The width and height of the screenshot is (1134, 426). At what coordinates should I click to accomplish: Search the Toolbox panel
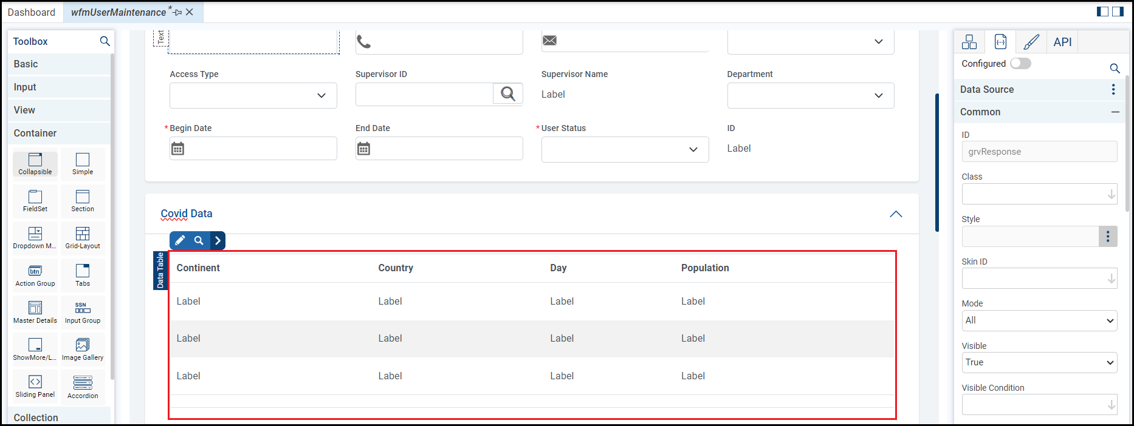point(105,41)
